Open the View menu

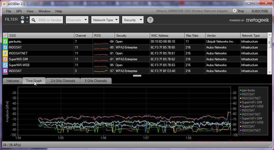pyautogui.click(x=30, y=11)
